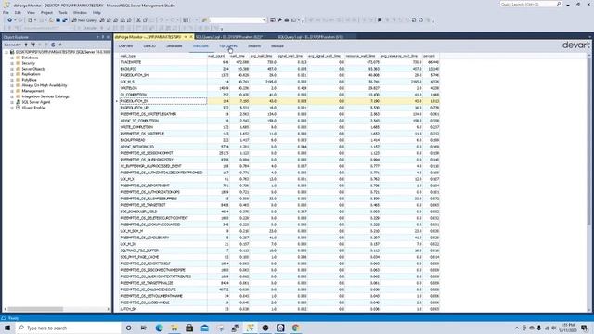
Task: Open File Explorer from the taskbar
Action: 174,328
